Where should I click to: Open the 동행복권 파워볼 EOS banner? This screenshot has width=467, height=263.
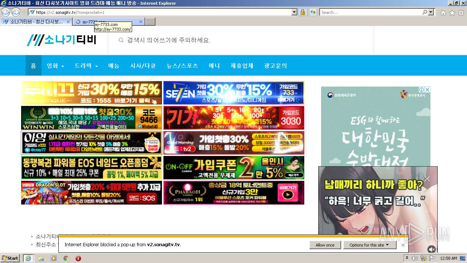[x=92, y=168]
